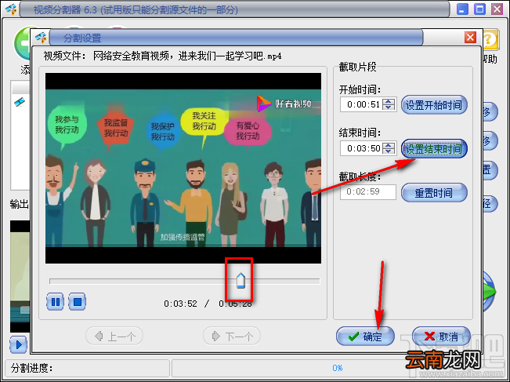
Task: Open help icon in main window
Action: 490,40
